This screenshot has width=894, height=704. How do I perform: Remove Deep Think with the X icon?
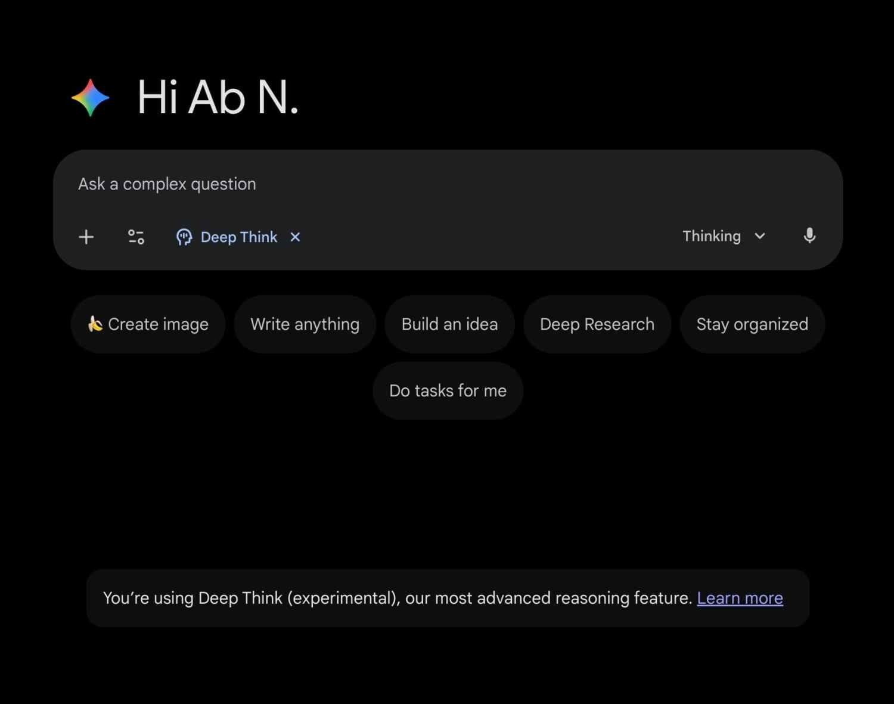coord(295,237)
